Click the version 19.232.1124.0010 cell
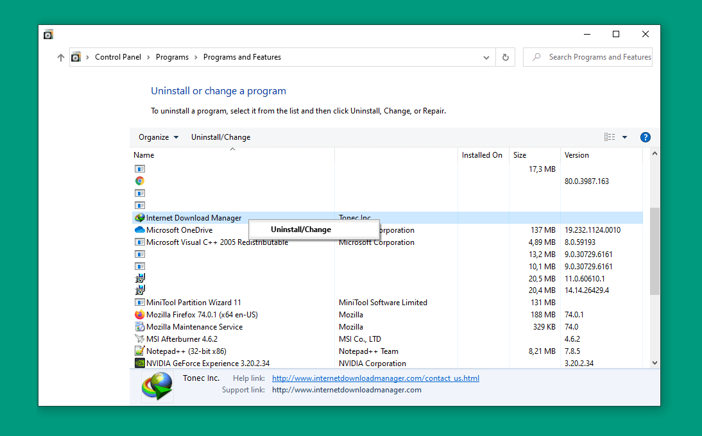The width and height of the screenshot is (702, 436). 592,230
